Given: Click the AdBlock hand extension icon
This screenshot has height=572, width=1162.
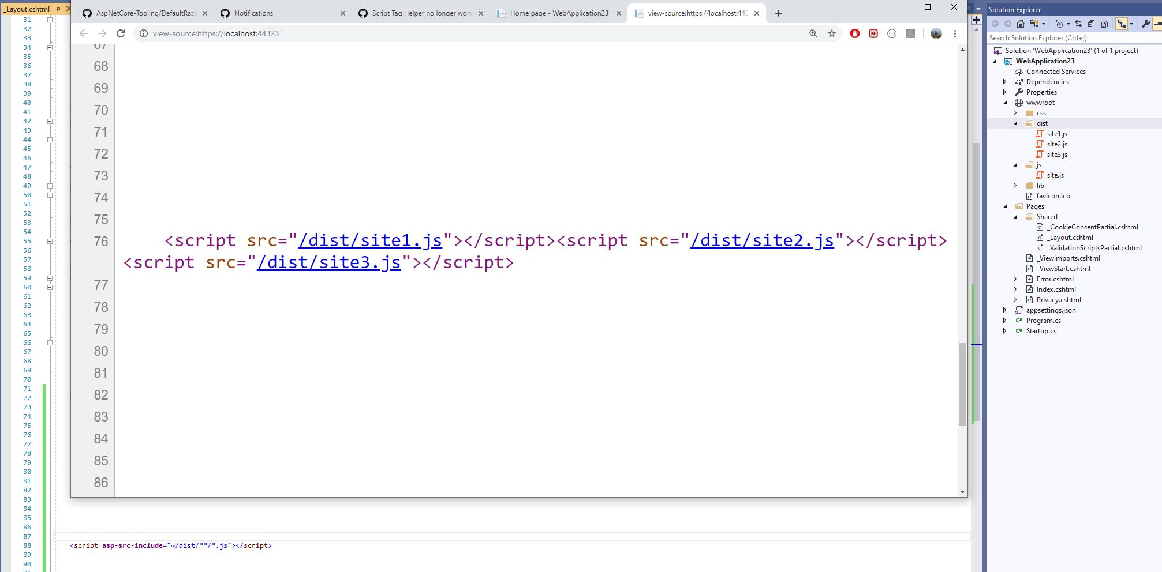Looking at the screenshot, I should tap(855, 33).
